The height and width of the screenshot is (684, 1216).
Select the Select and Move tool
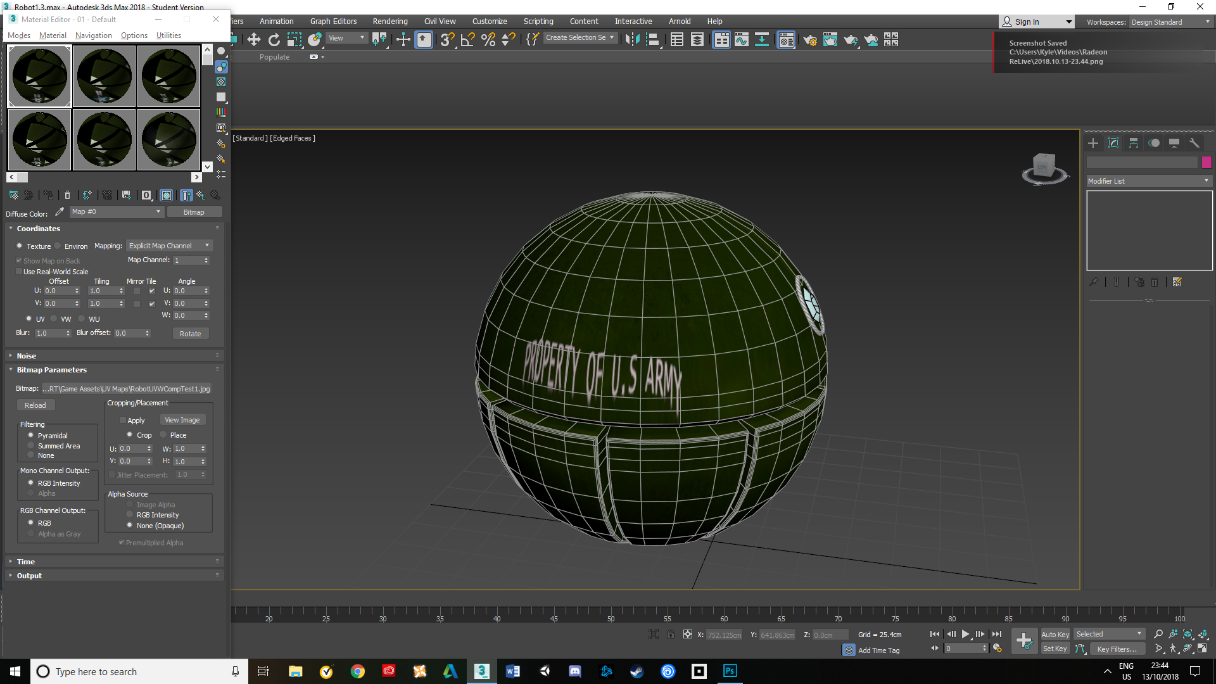[255, 39]
